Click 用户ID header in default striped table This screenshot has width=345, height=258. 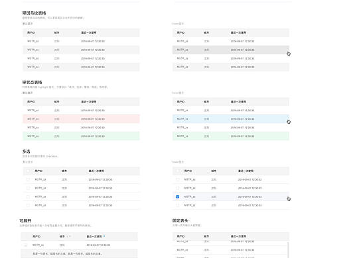(x=31, y=32)
